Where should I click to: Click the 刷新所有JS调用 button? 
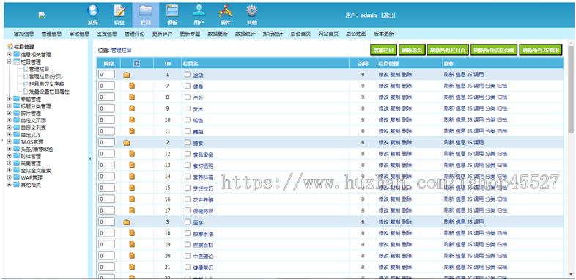541,50
